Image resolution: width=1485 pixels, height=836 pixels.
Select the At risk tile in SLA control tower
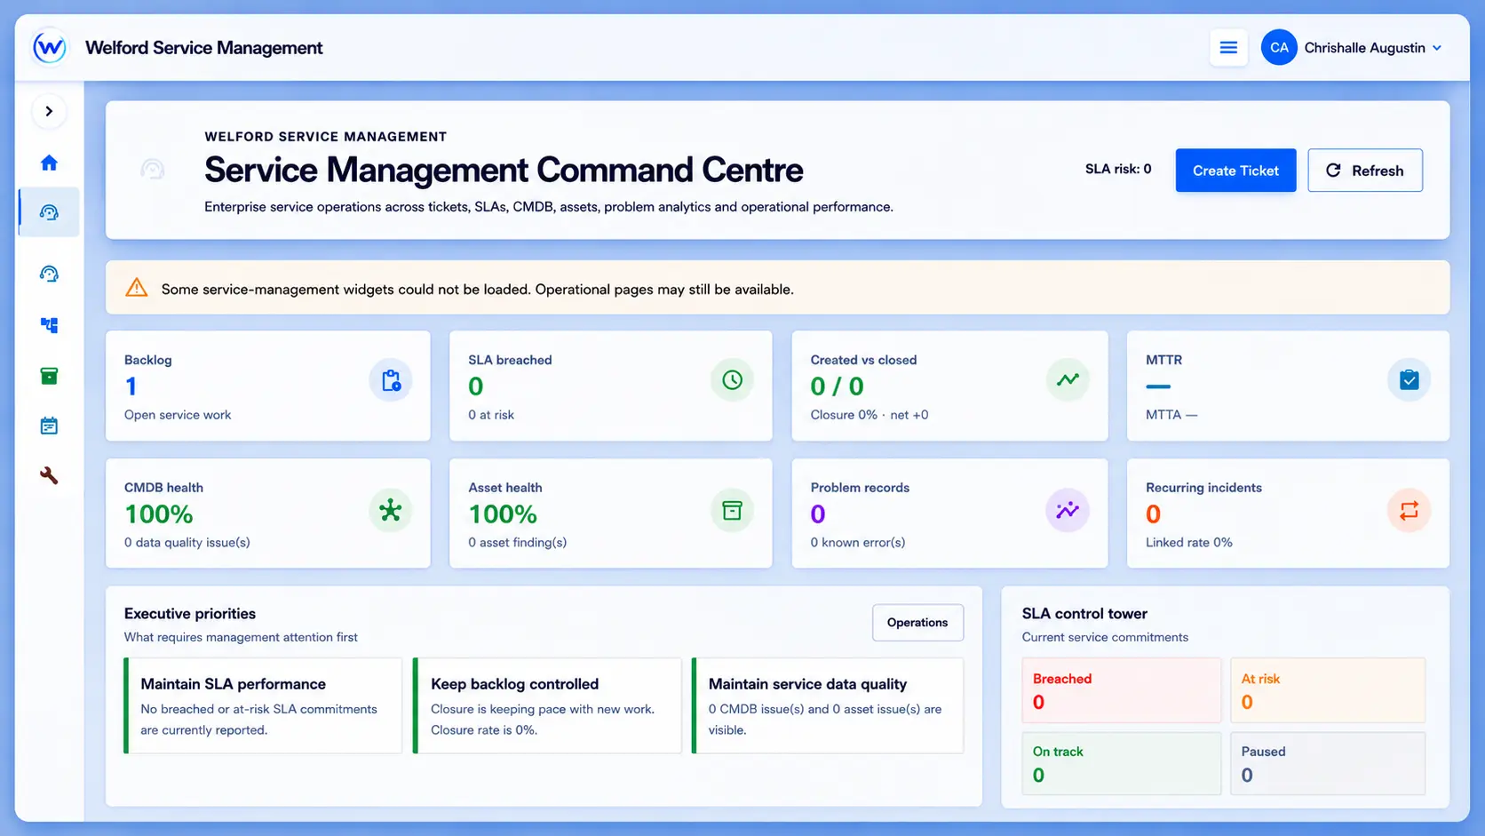point(1327,690)
